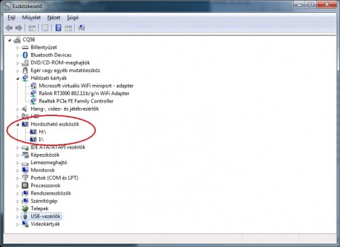Click the IDE ATA/ATAPI vezérlők icon
Screen dimensions: 340x247
(x=25, y=148)
